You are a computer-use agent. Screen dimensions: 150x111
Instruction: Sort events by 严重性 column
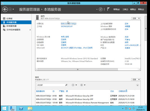[62, 91]
